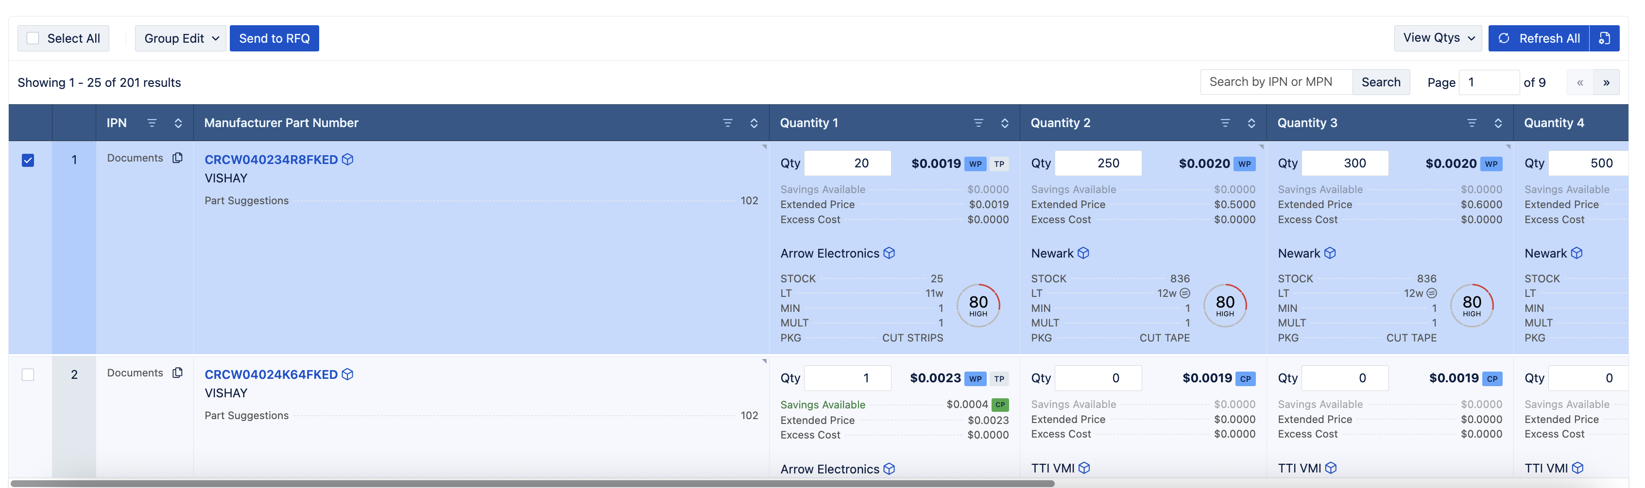This screenshot has height=488, width=1645.
Task: Click the Send to RFQ button
Action: point(274,38)
